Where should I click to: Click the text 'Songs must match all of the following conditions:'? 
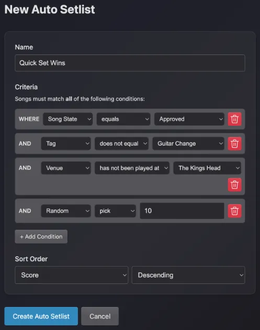point(80,99)
